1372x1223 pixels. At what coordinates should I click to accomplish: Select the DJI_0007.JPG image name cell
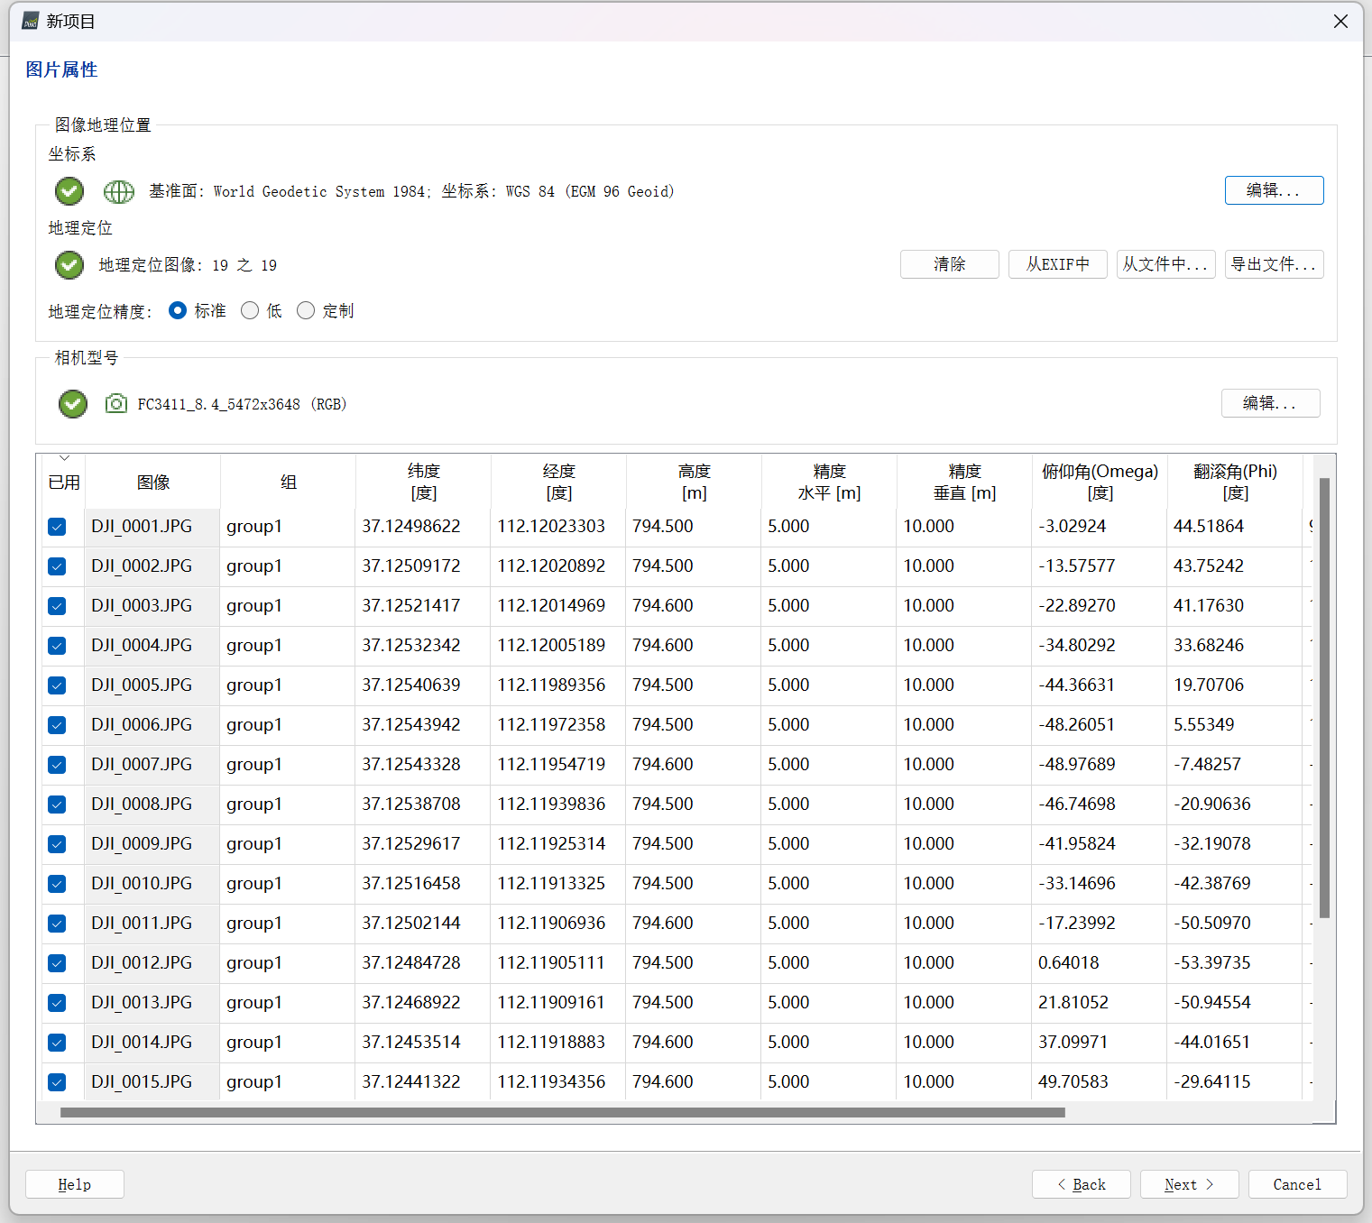point(152,765)
